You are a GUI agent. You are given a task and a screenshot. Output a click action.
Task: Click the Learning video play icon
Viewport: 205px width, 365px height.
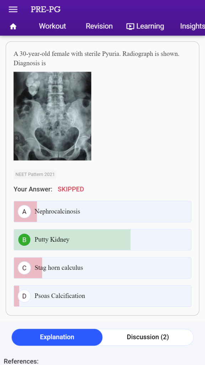130,26
